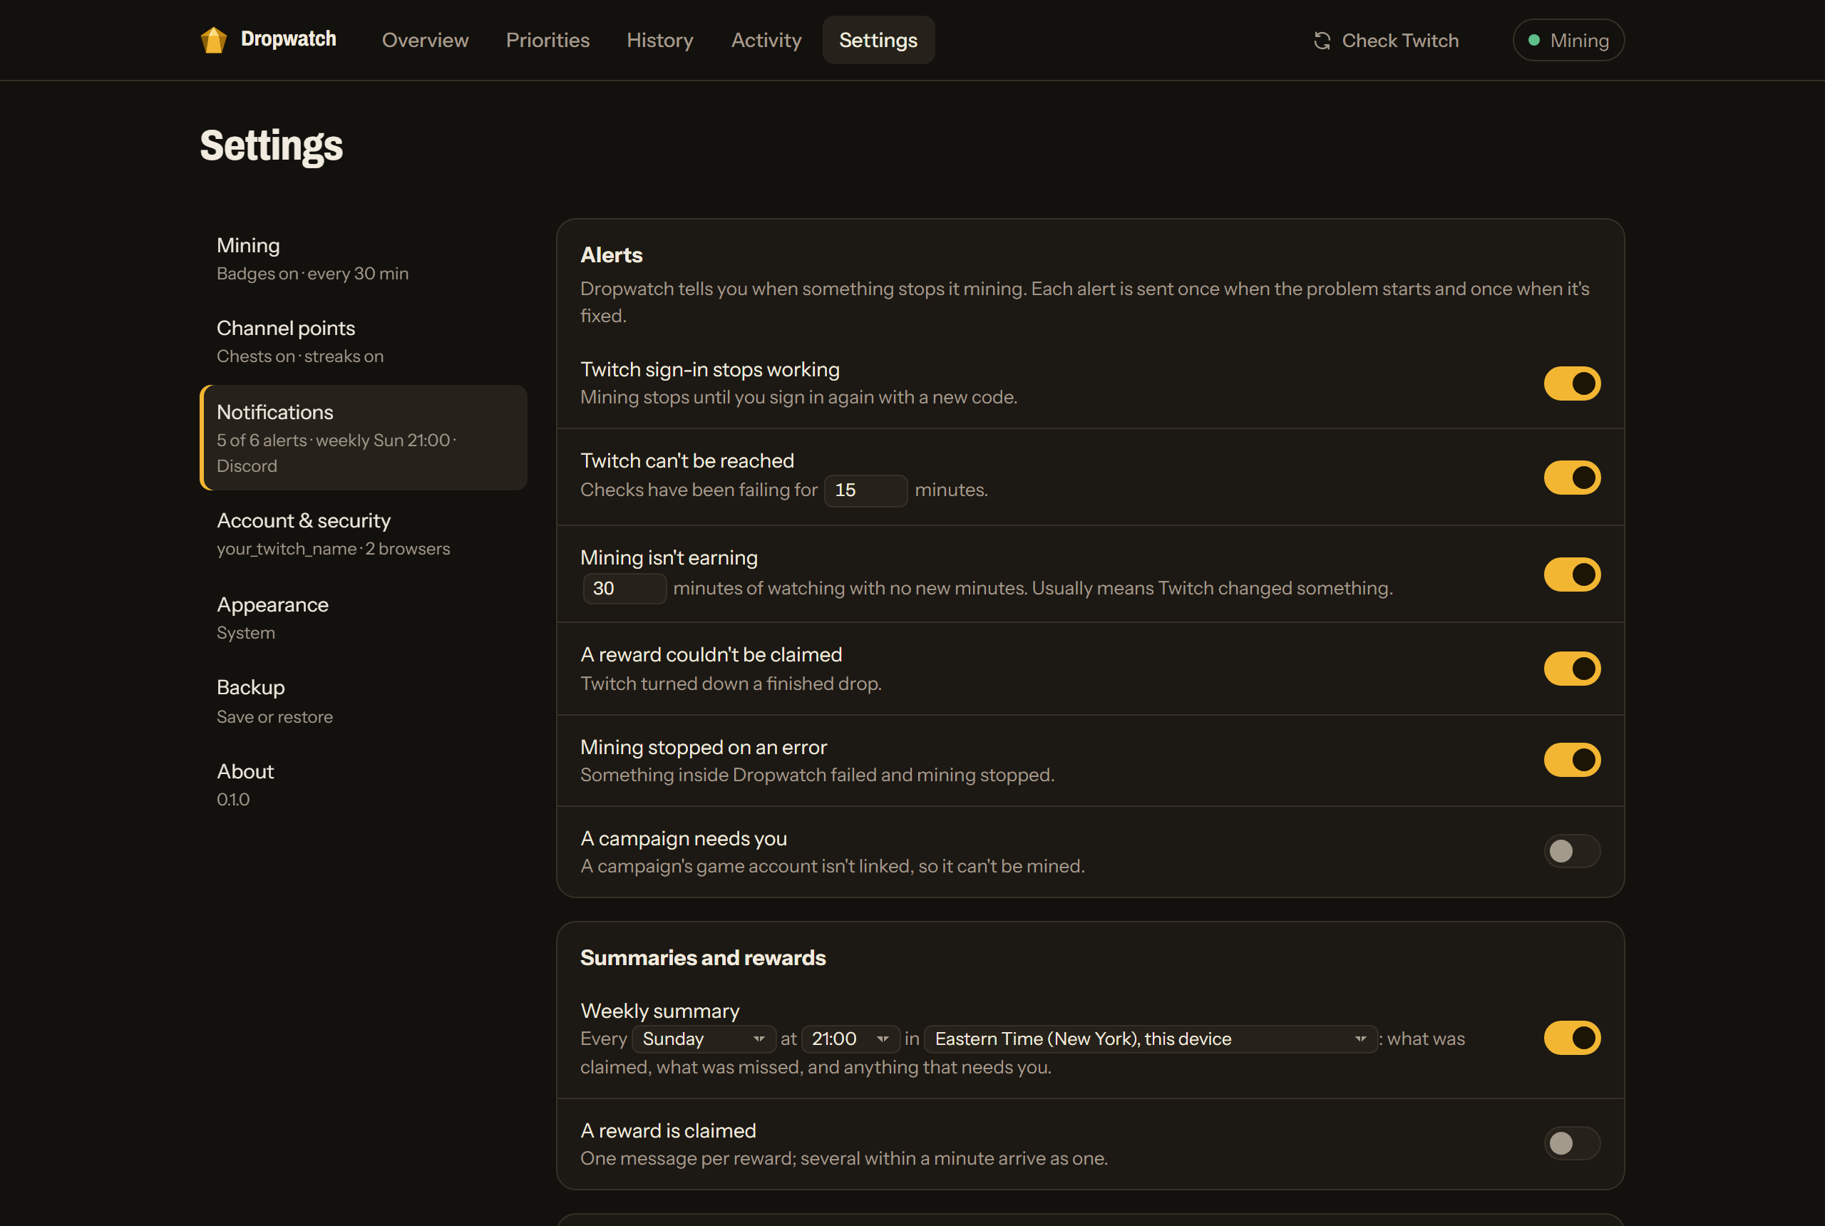Click the refresh icon beside Check Twitch
1825x1226 pixels.
[1322, 41]
